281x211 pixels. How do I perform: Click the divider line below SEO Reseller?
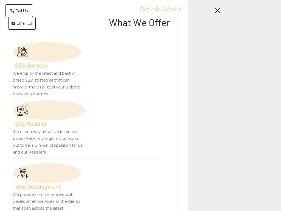[86, 159]
